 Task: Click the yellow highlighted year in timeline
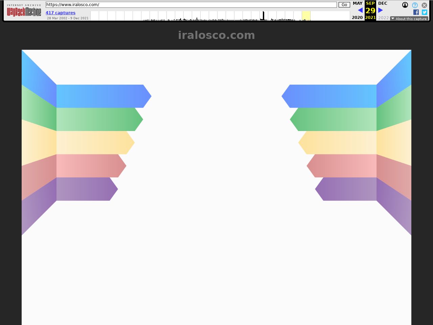(x=306, y=16)
